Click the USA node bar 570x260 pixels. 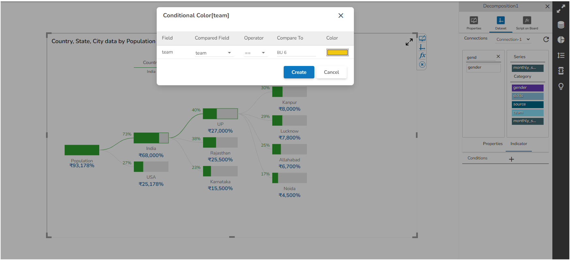151,167
